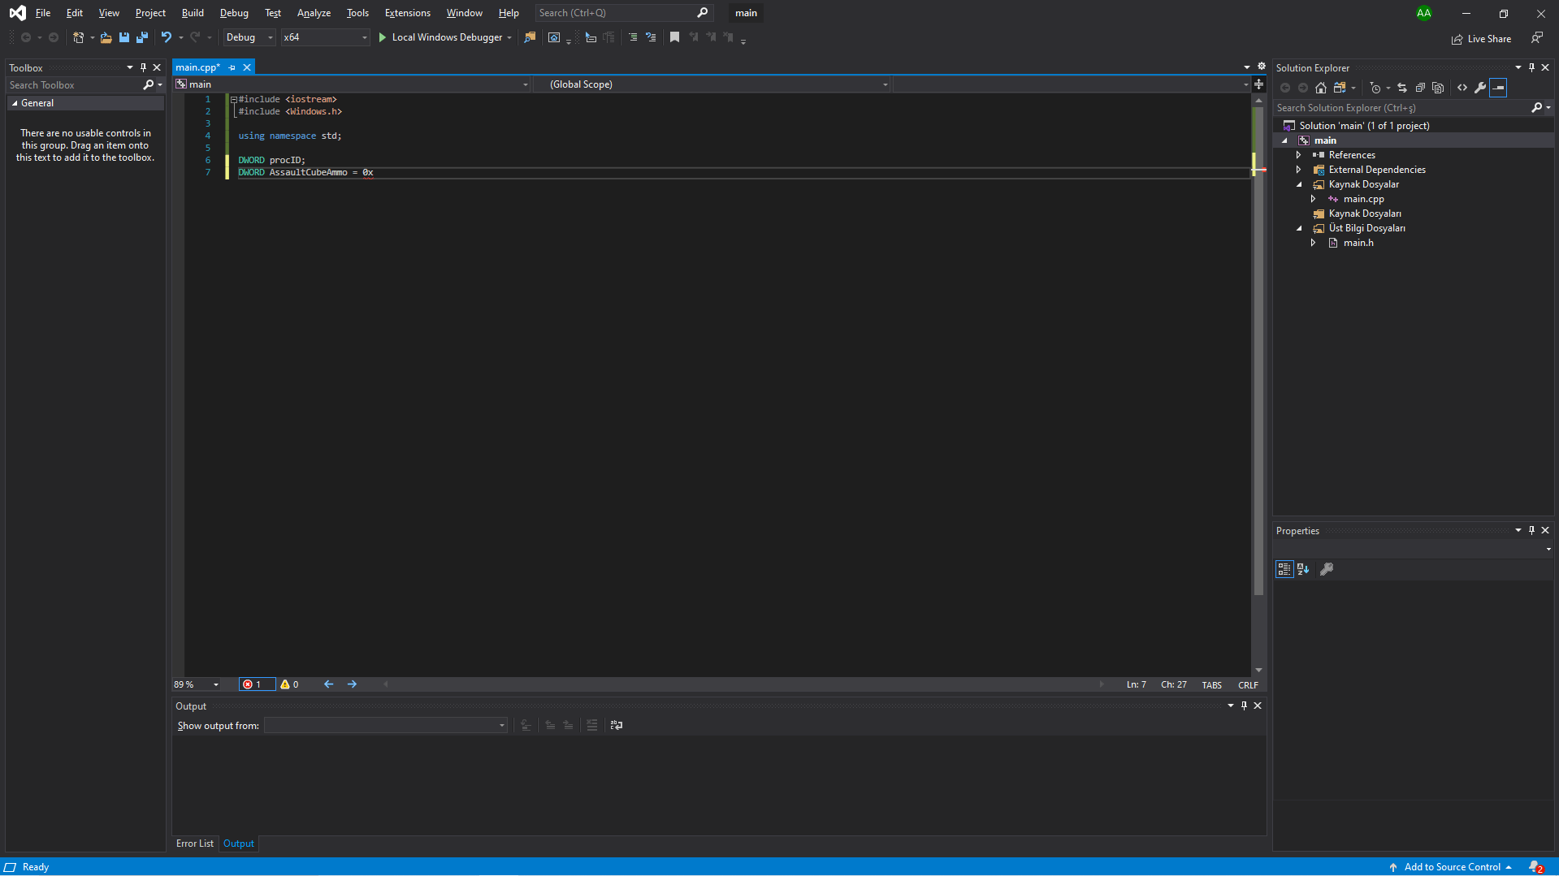Image resolution: width=1559 pixels, height=876 pixels.
Task: Start debugging with the green play icon
Action: [x=382, y=37]
